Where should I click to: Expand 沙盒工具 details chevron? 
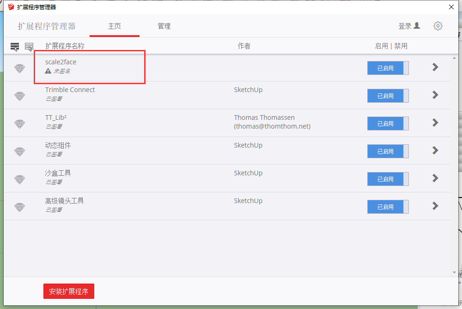coord(435,178)
